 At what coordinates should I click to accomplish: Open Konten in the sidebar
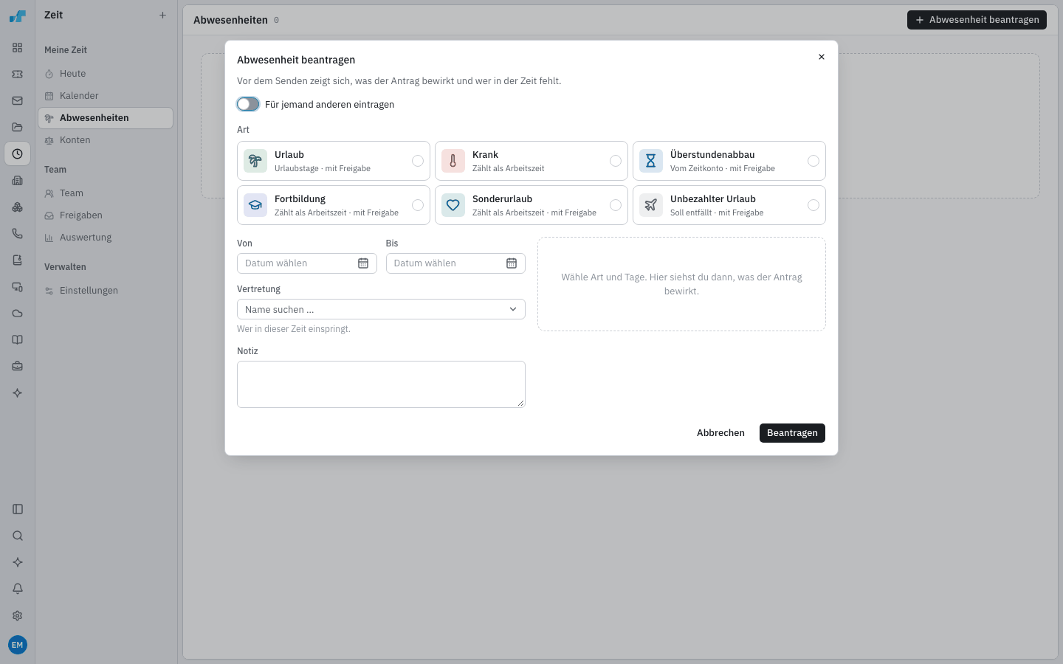click(106, 140)
